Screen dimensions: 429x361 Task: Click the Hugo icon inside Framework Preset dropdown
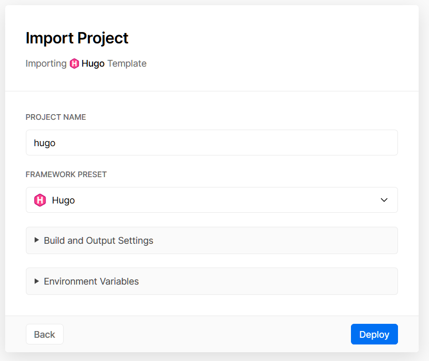40,200
